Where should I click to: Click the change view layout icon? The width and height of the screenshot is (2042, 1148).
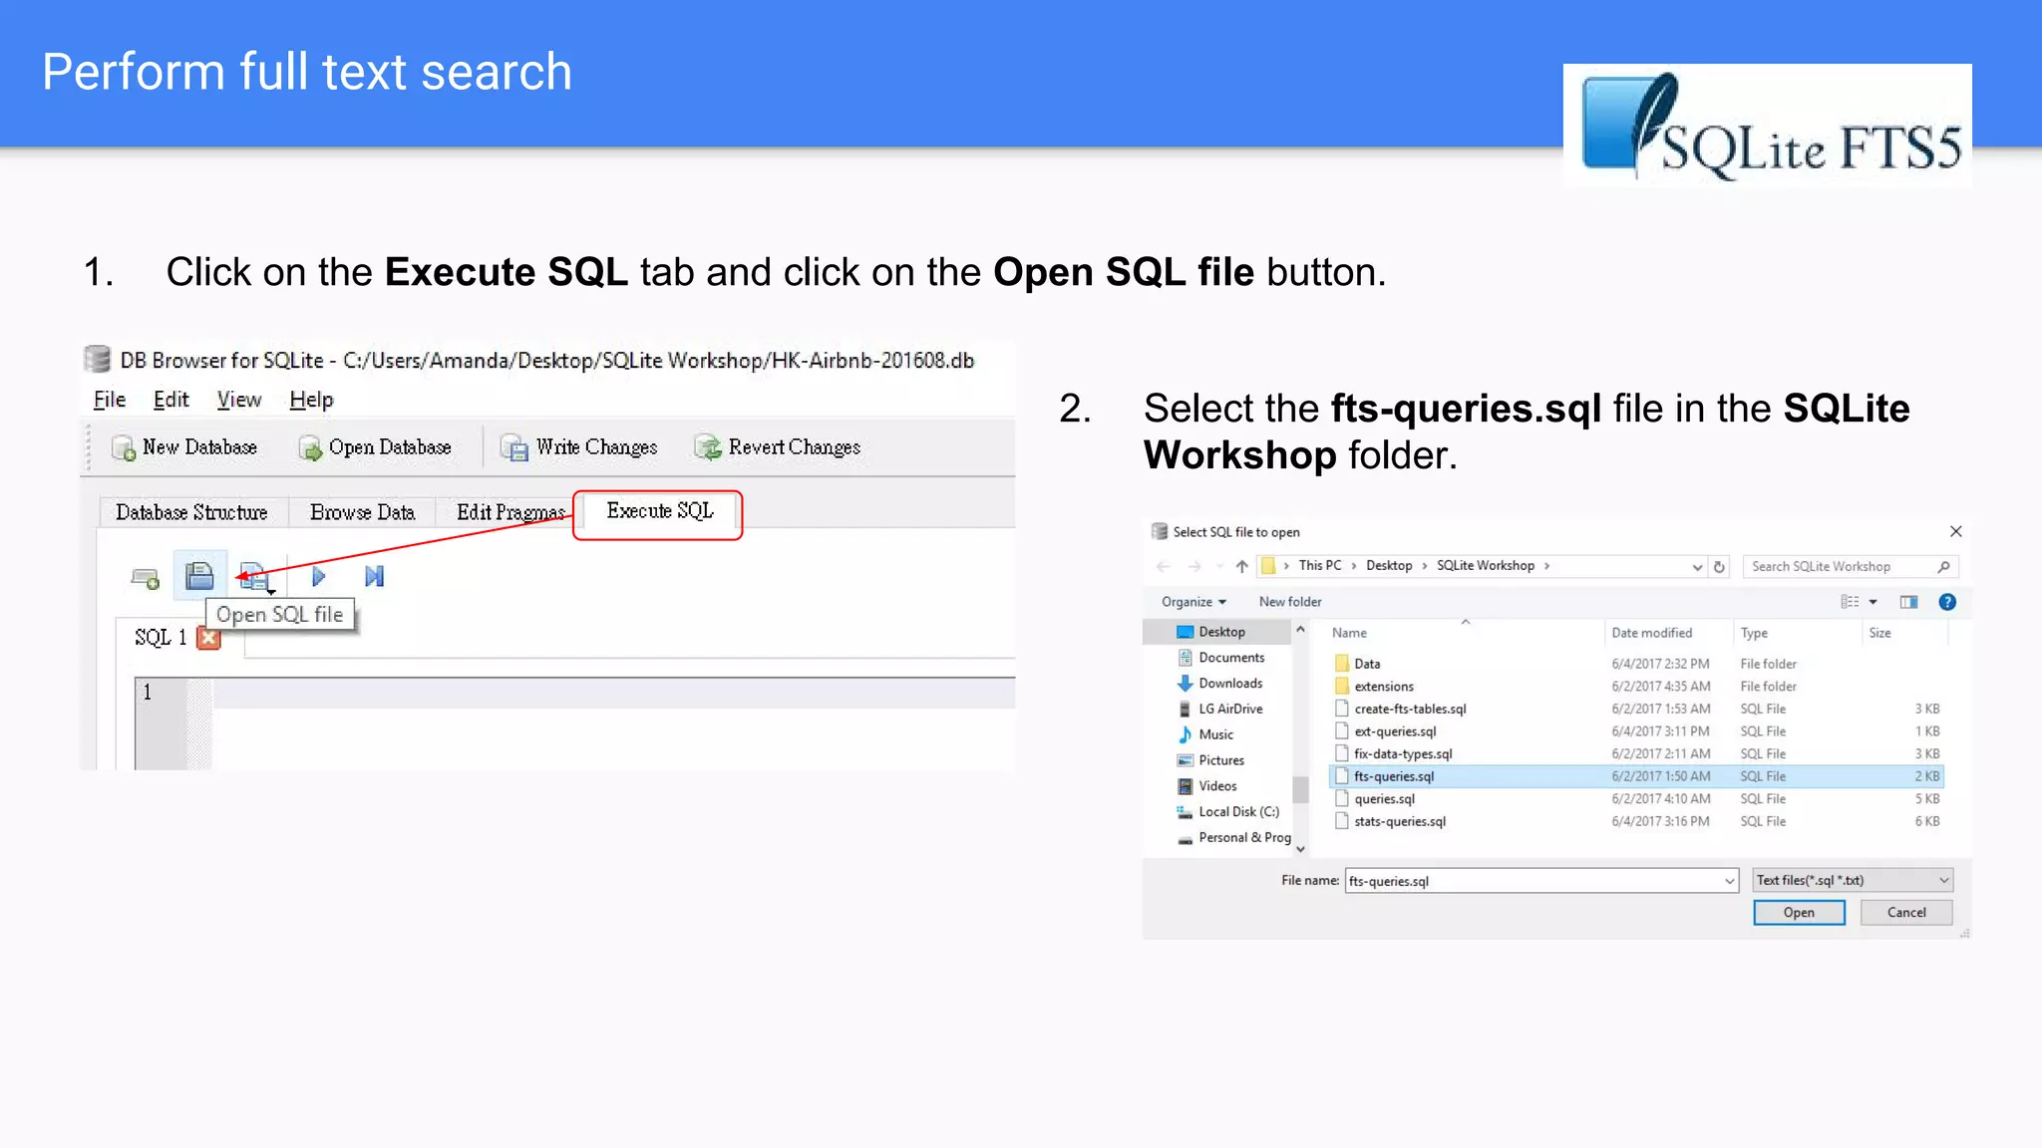tap(1850, 602)
